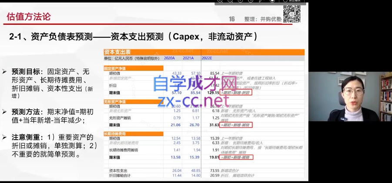Image resolution: width=392 pixels, height=183 pixels.
Task: Click the 2022E column header
Action: (x=207, y=59)
